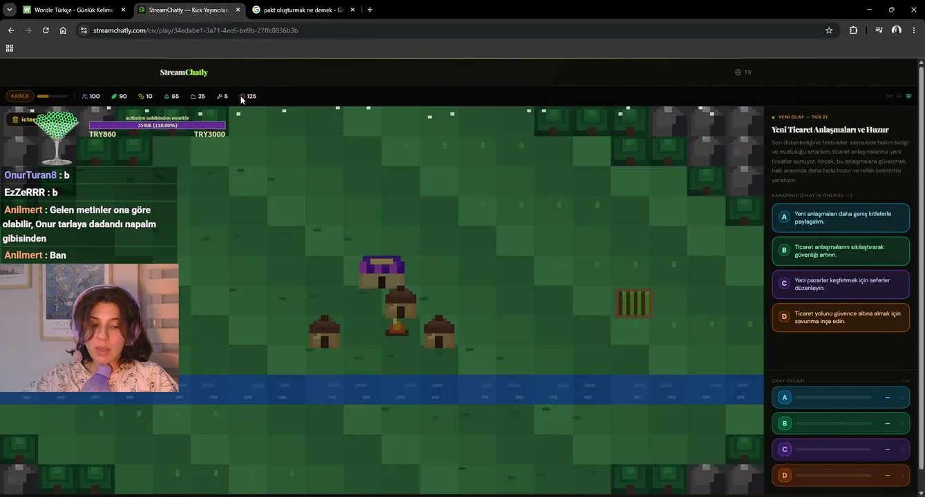
Task: Click the fenced farm field on the map
Action: coord(633,303)
